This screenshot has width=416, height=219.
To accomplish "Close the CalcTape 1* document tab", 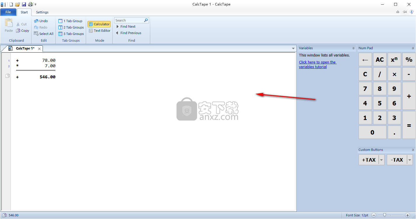I will click(x=40, y=49).
